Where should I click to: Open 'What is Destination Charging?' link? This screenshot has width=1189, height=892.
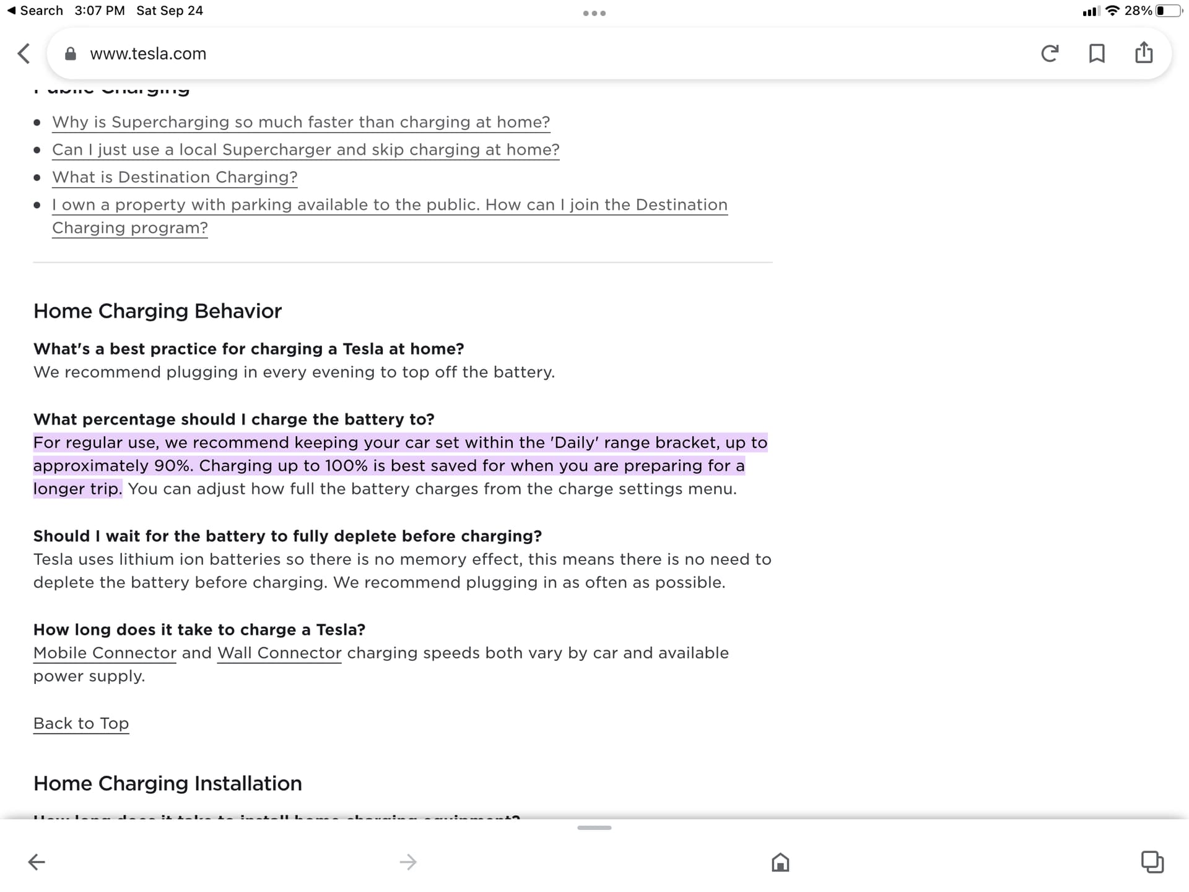pos(175,177)
